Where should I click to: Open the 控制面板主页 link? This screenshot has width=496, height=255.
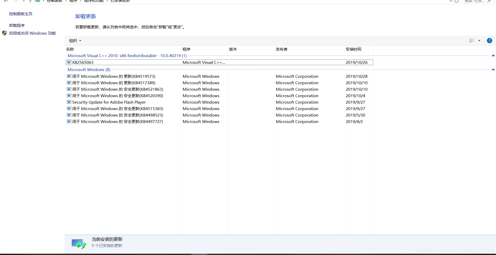pos(20,14)
